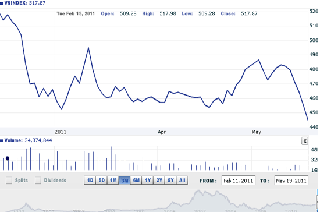The width and height of the screenshot is (320, 212).
Task: Click the Volume legend color marker
Action: pyautogui.click(x=2, y=140)
